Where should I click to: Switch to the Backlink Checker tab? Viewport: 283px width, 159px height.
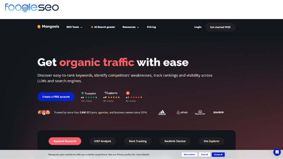pos(175,141)
